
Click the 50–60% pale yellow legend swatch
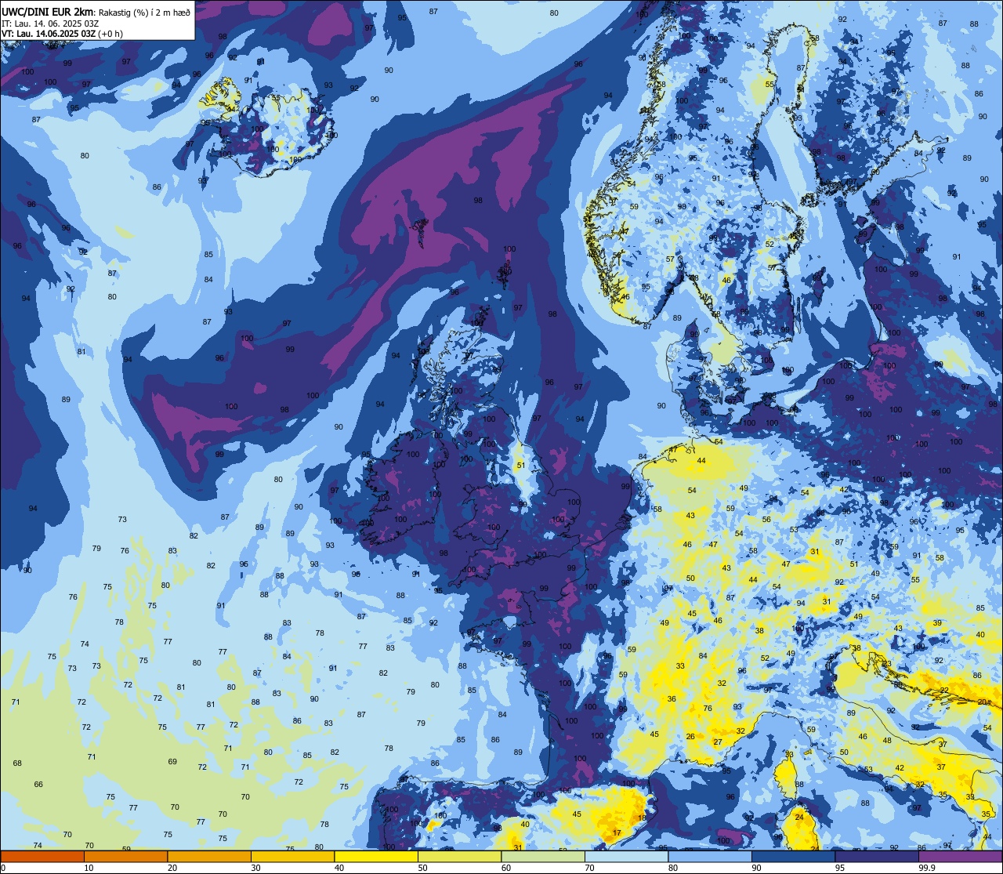459,856
